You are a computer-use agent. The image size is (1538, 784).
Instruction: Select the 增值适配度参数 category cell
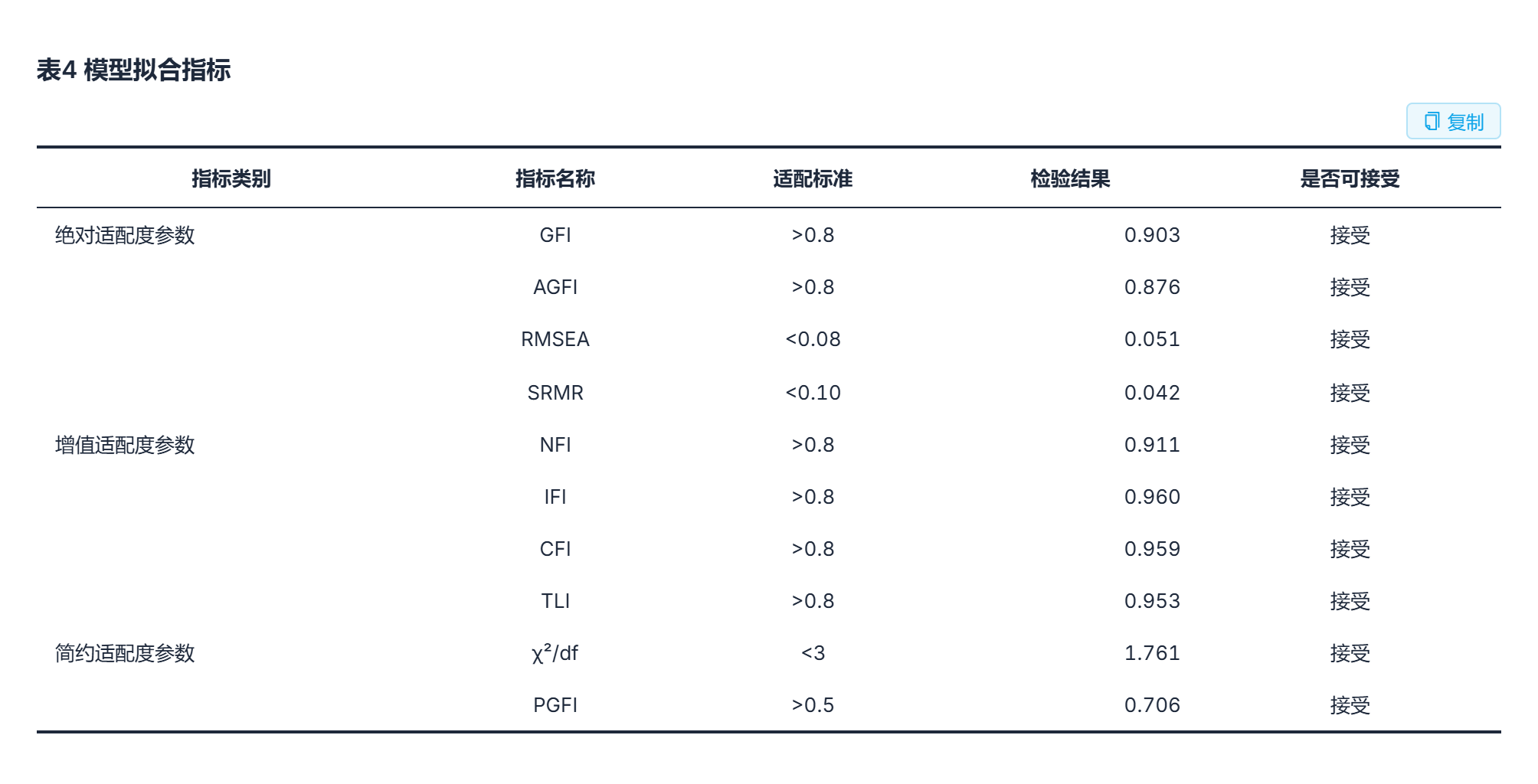click(125, 445)
